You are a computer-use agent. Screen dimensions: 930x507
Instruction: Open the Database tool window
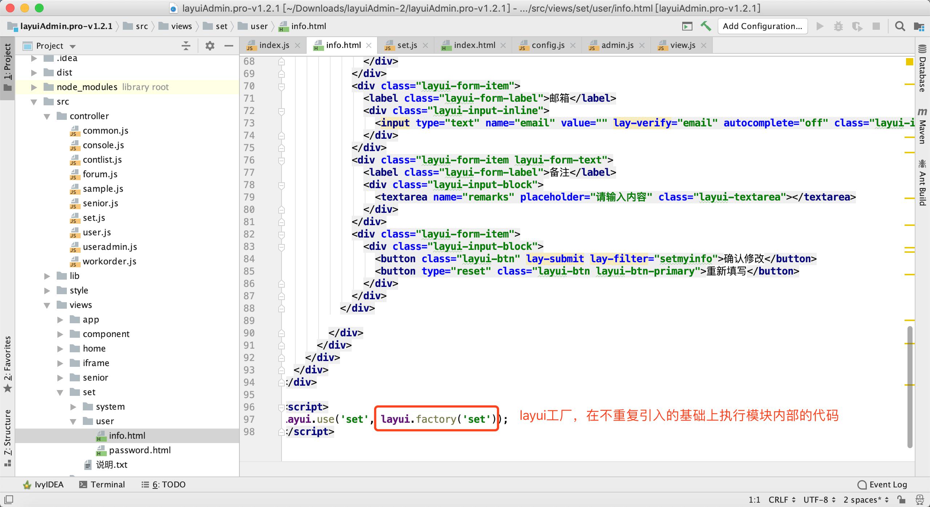click(922, 69)
